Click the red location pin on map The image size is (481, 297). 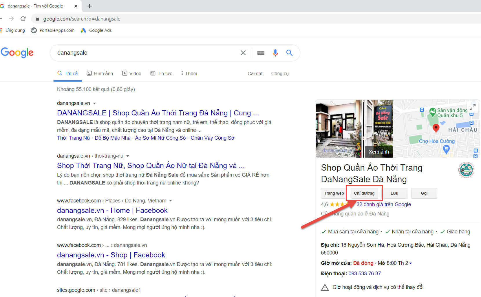coord(436,128)
